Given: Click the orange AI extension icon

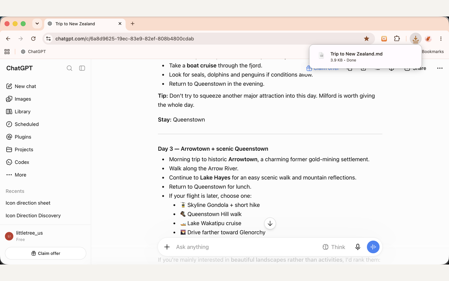Looking at the screenshot, I should (384, 39).
